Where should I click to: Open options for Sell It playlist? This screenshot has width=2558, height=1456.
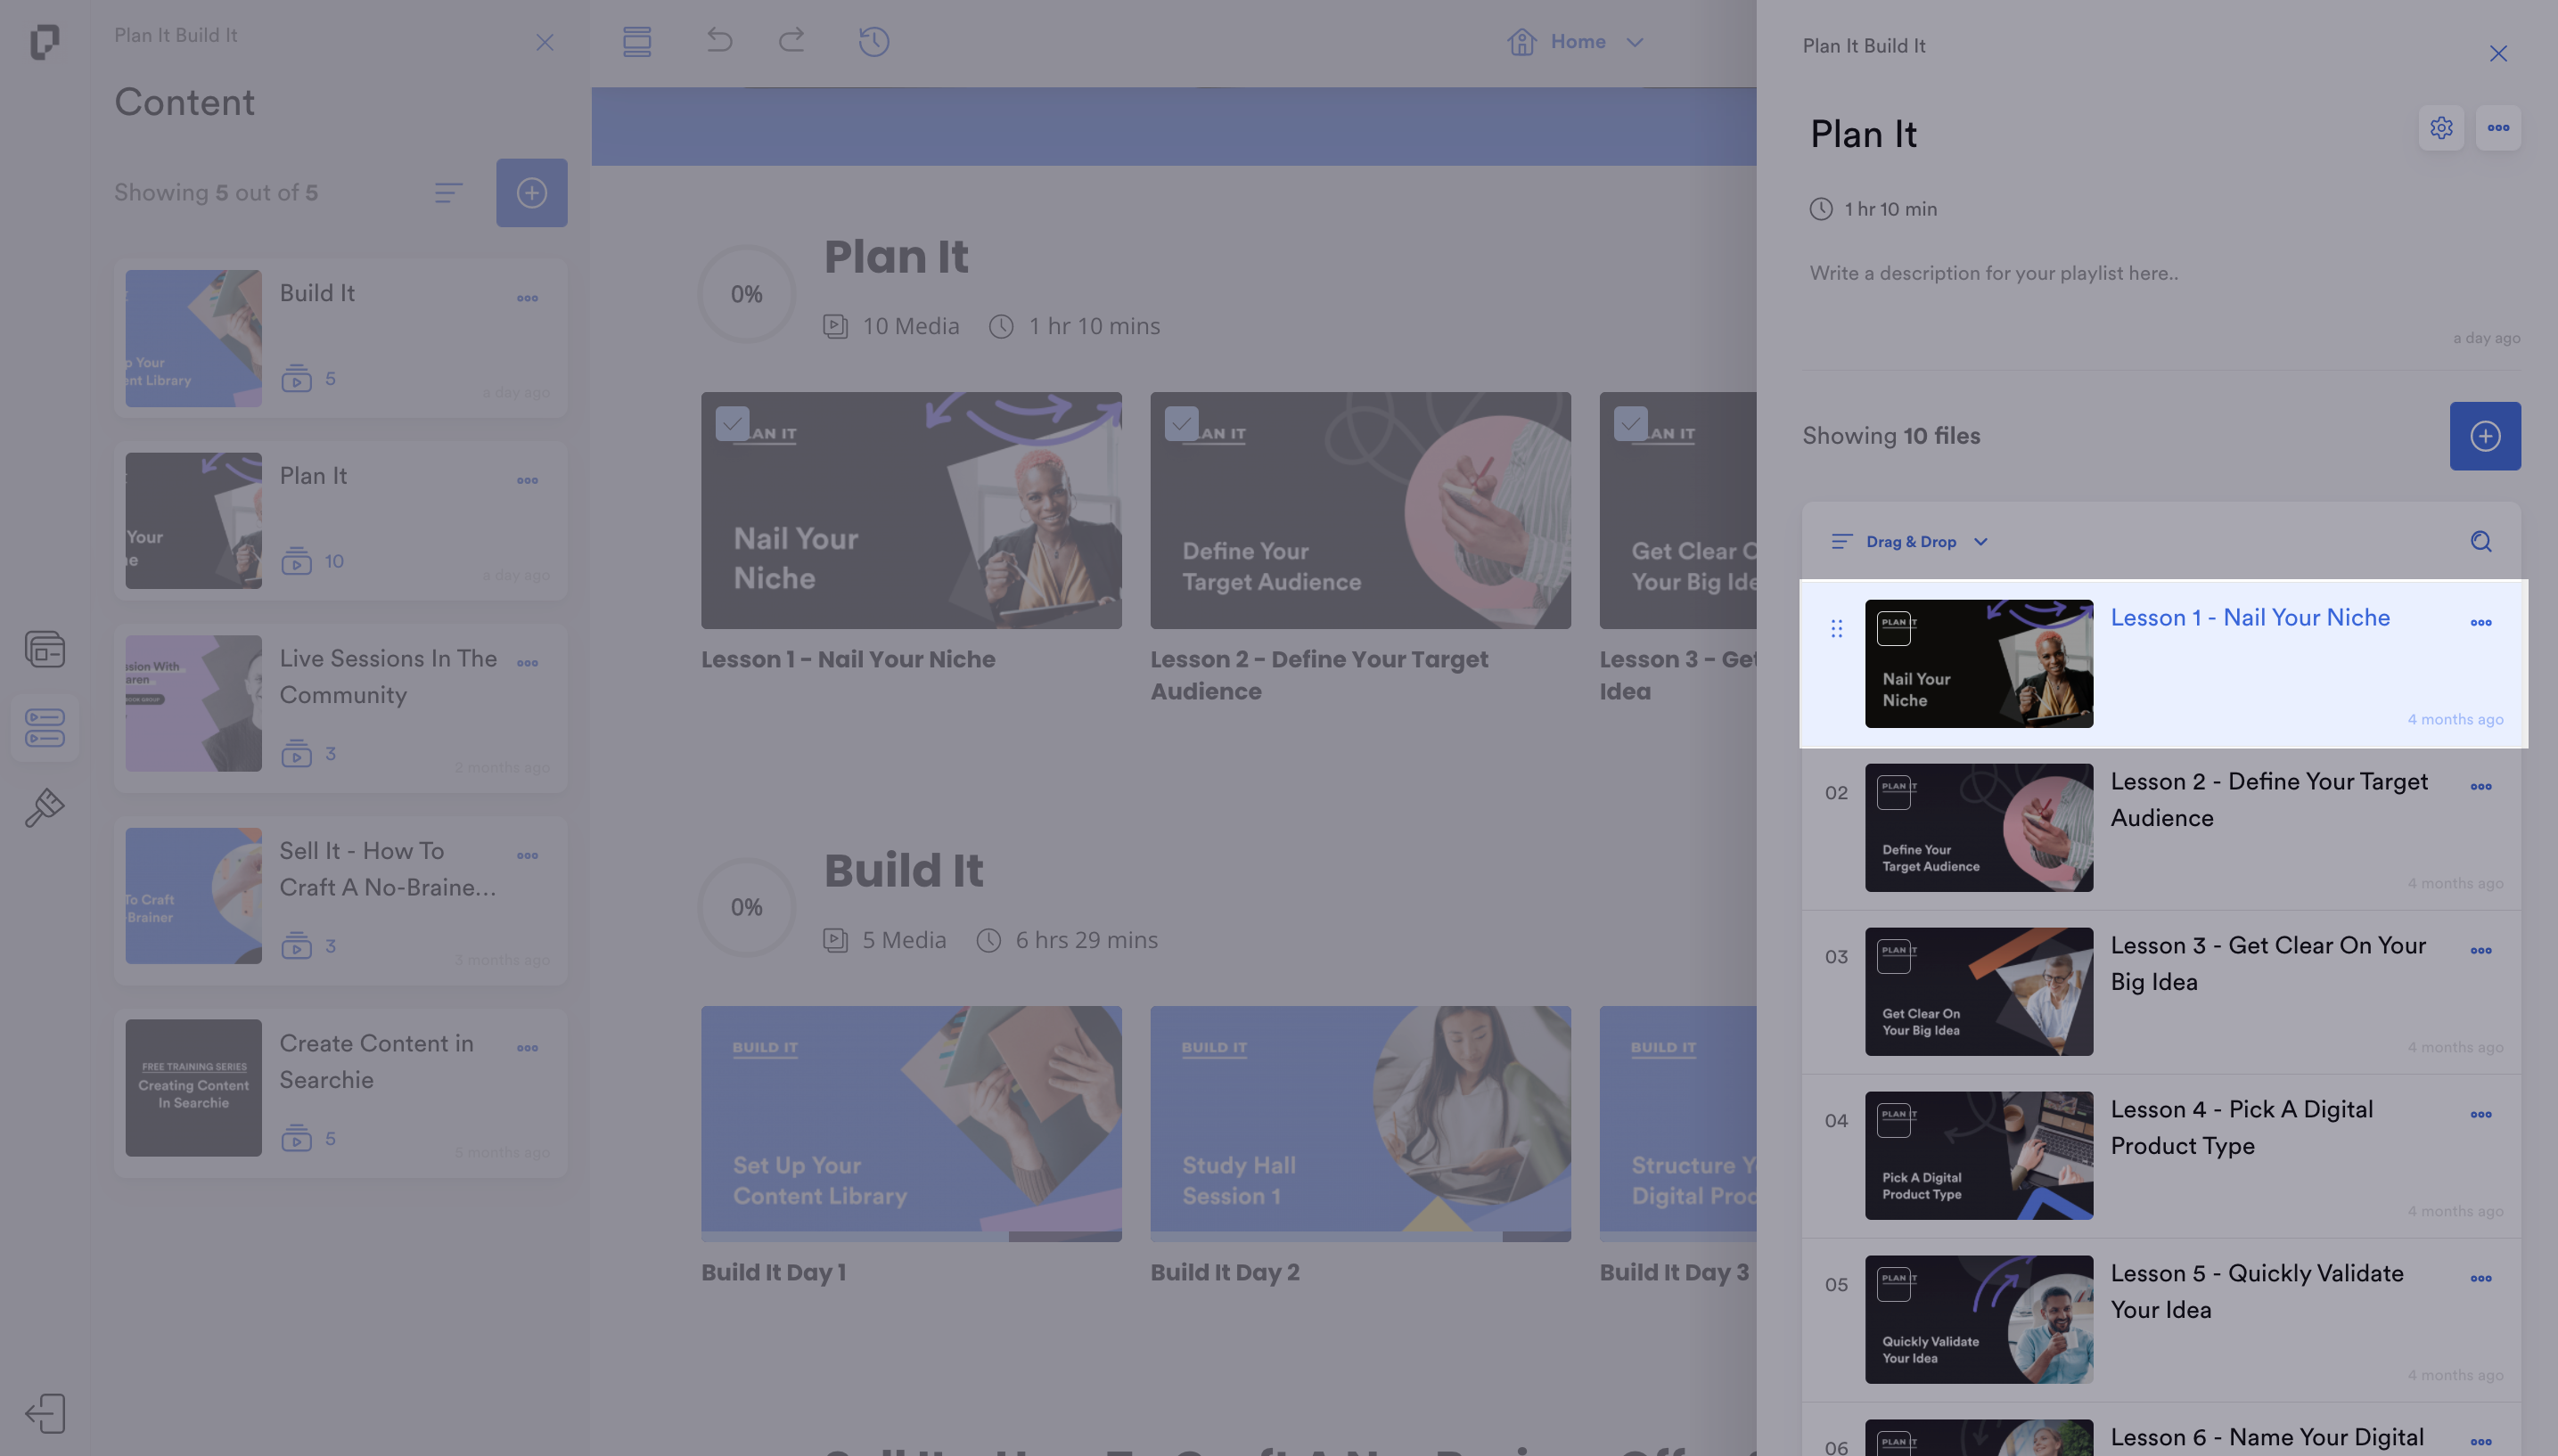click(x=527, y=856)
